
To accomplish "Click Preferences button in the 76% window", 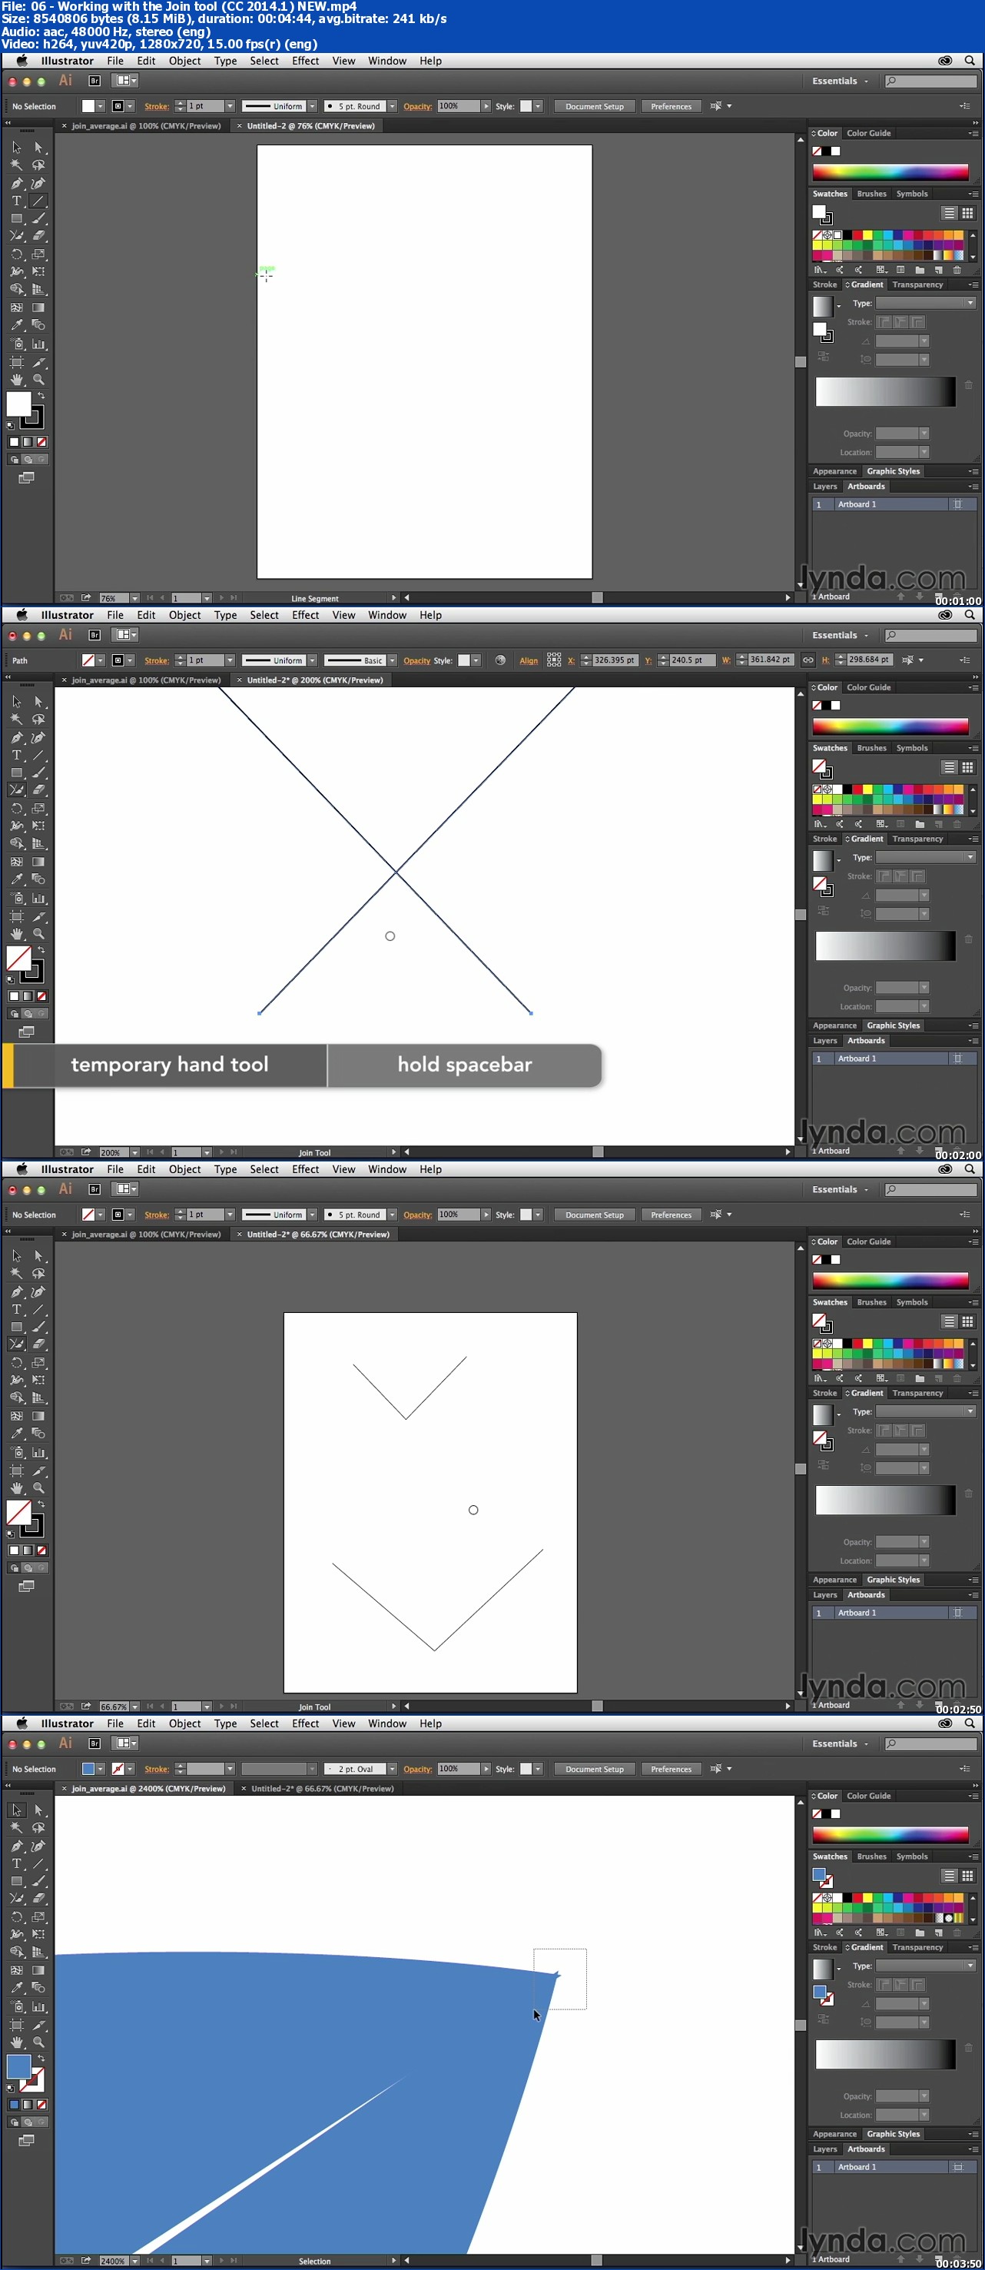I will click(672, 107).
